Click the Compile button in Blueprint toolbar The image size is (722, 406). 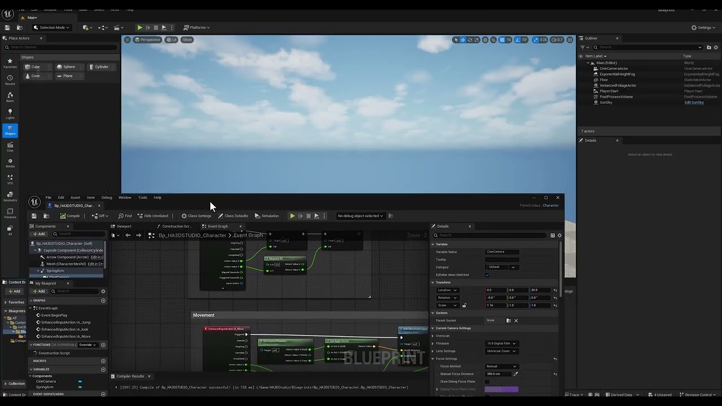click(x=70, y=216)
